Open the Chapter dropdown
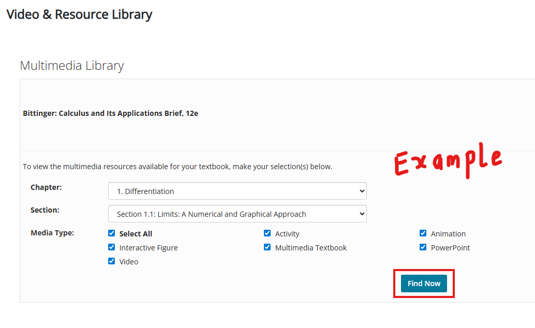535x328 pixels. point(237,190)
